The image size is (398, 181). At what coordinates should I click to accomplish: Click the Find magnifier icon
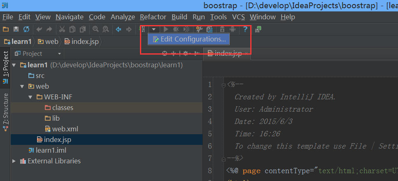point(95,29)
